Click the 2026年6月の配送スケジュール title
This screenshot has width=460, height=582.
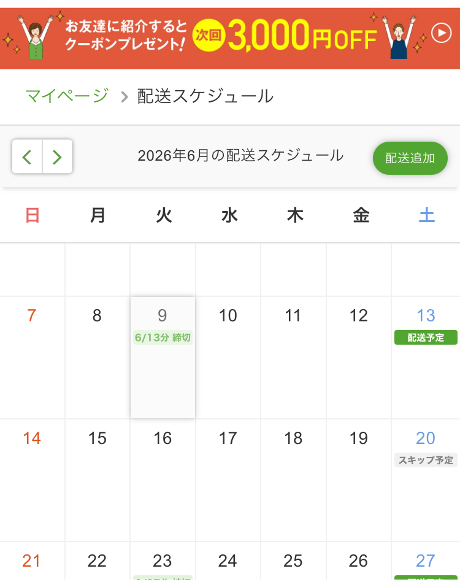[x=240, y=156]
